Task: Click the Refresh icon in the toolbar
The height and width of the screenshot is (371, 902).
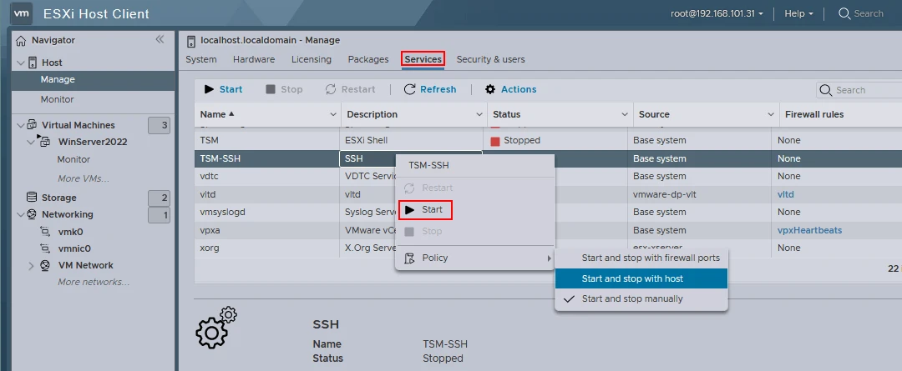Action: (x=409, y=89)
